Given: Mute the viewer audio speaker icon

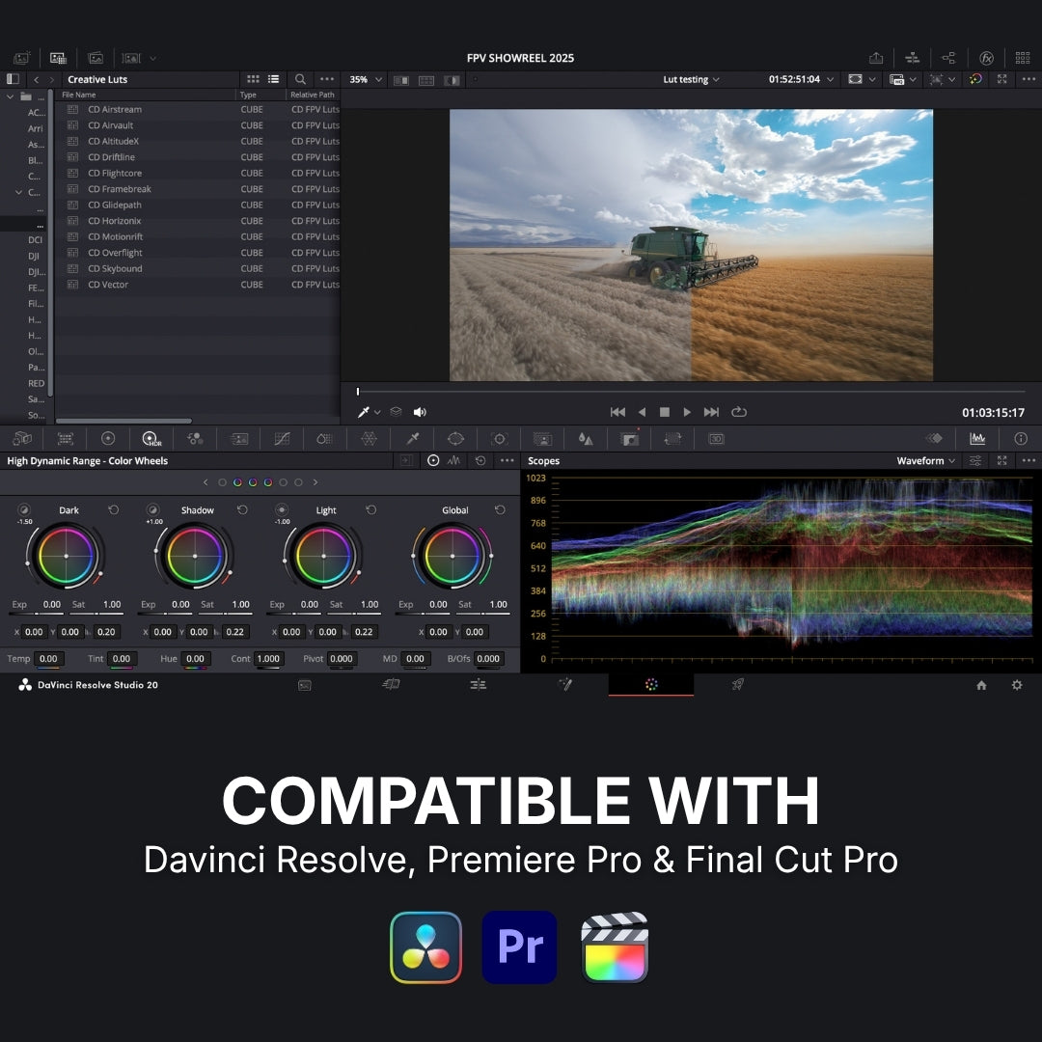Looking at the screenshot, I should coord(420,412).
